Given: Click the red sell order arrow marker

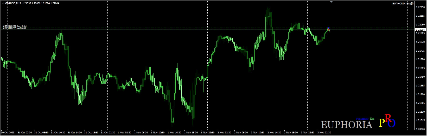Looking at the screenshot, I should 329,30.
